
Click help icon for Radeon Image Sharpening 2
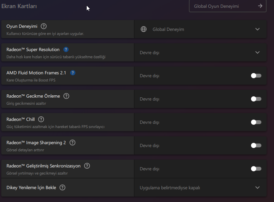point(72,143)
